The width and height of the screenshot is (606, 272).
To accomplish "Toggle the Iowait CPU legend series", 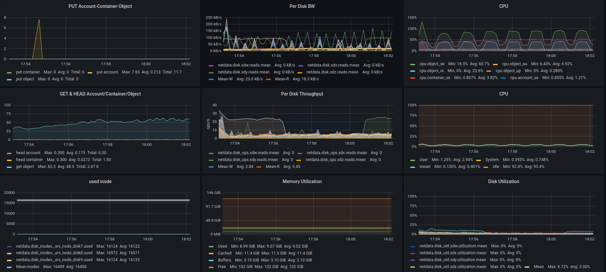I will click(425, 167).
